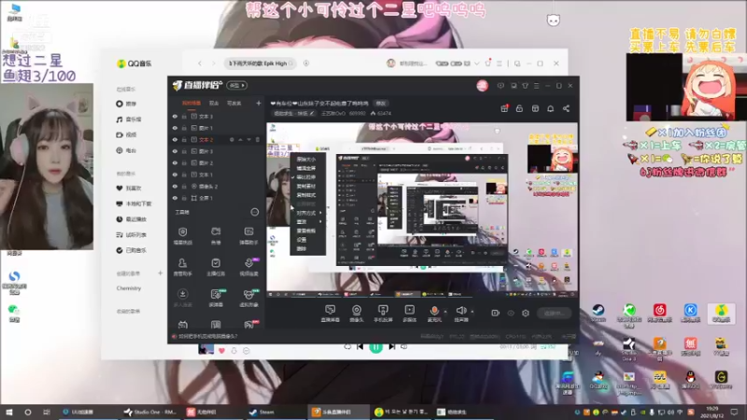Open the streamer avatar in live companion title bar
The height and width of the screenshot is (420, 747).
tap(482, 86)
